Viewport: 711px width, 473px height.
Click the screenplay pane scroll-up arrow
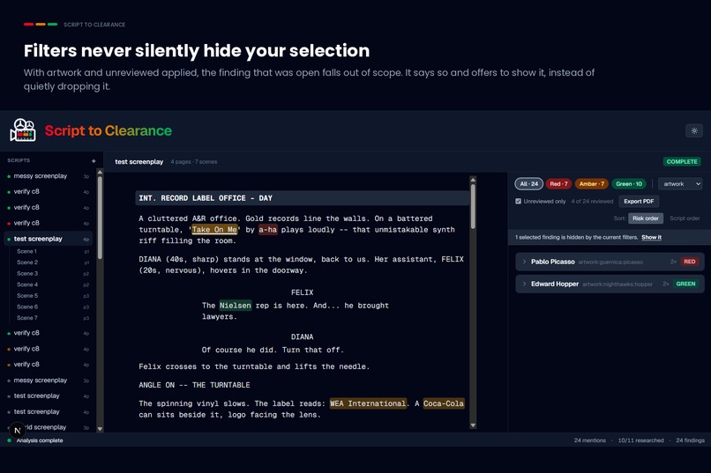click(473, 180)
